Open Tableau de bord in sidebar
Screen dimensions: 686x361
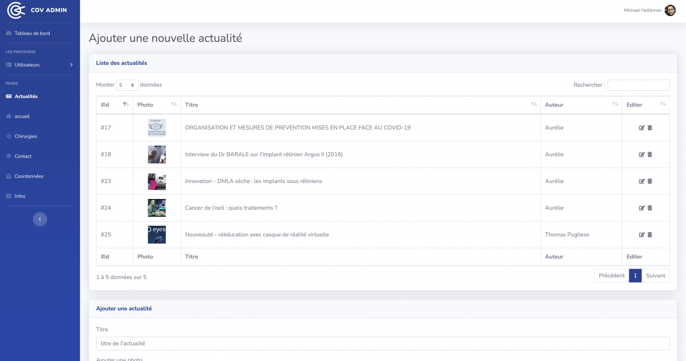point(32,33)
